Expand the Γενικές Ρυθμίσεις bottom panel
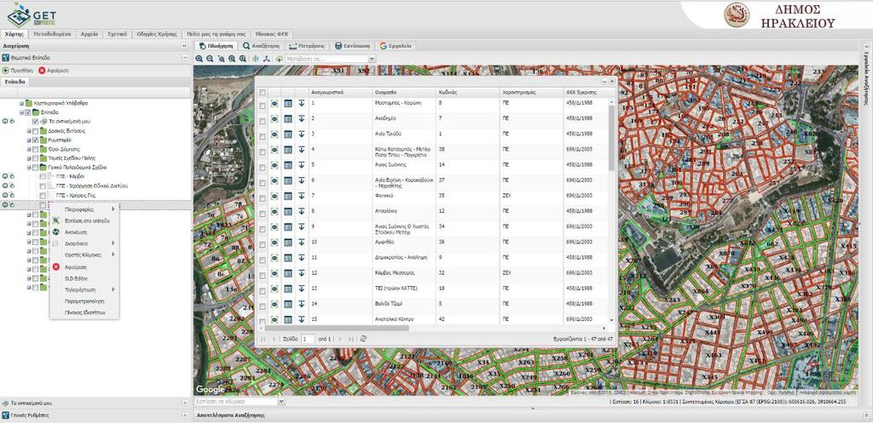The height and width of the screenshot is (423, 873). 185,414
